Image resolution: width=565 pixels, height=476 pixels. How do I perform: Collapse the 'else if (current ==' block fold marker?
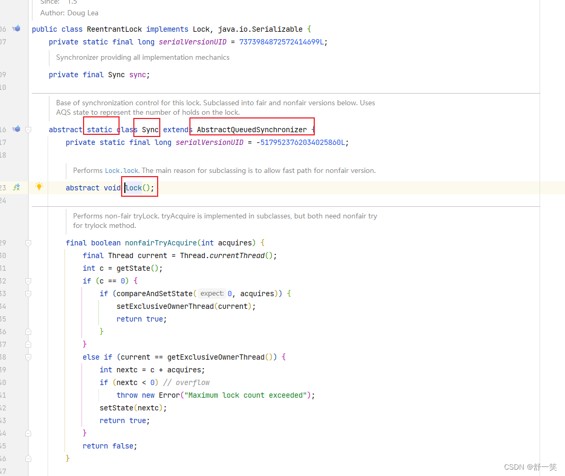tap(28, 357)
